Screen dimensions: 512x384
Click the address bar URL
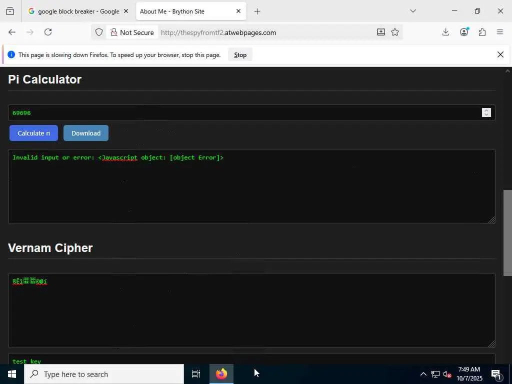pyautogui.click(x=218, y=32)
